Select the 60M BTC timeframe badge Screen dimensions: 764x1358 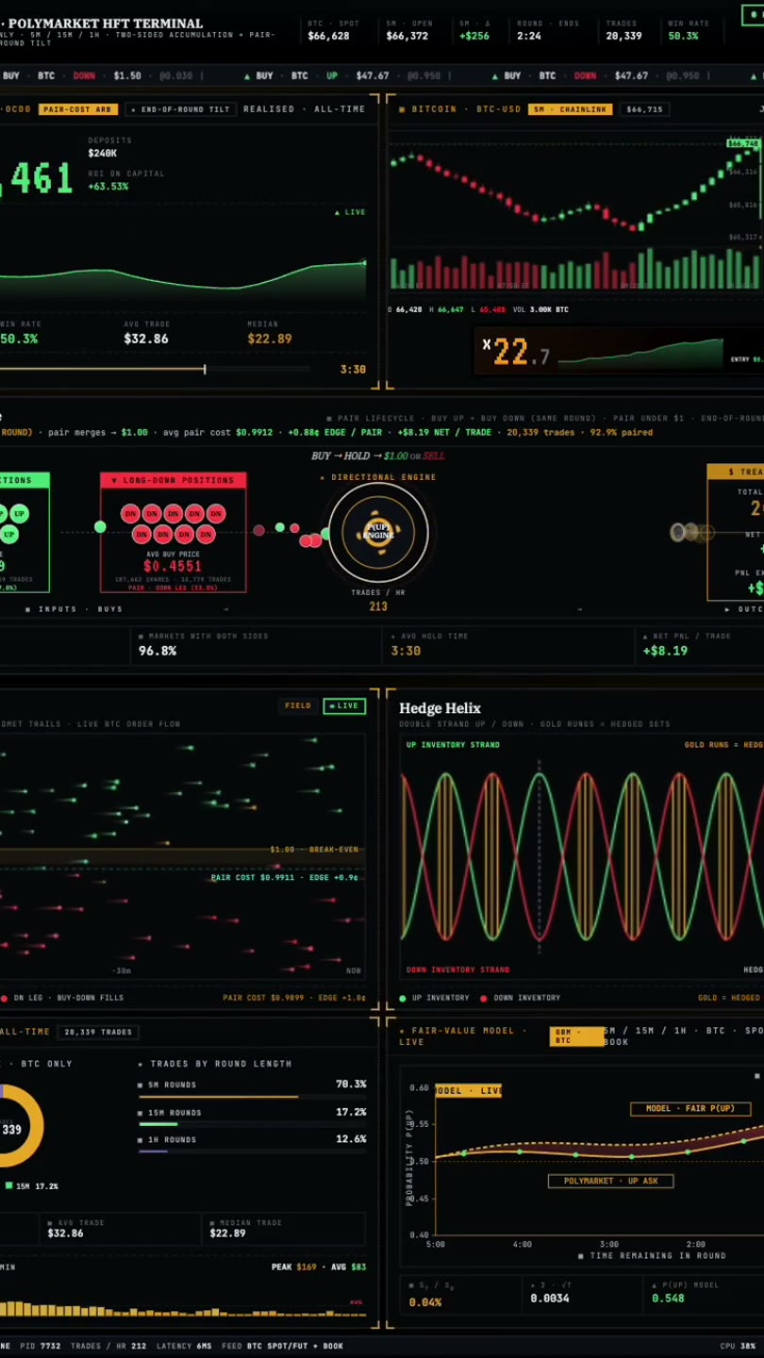(576, 1035)
